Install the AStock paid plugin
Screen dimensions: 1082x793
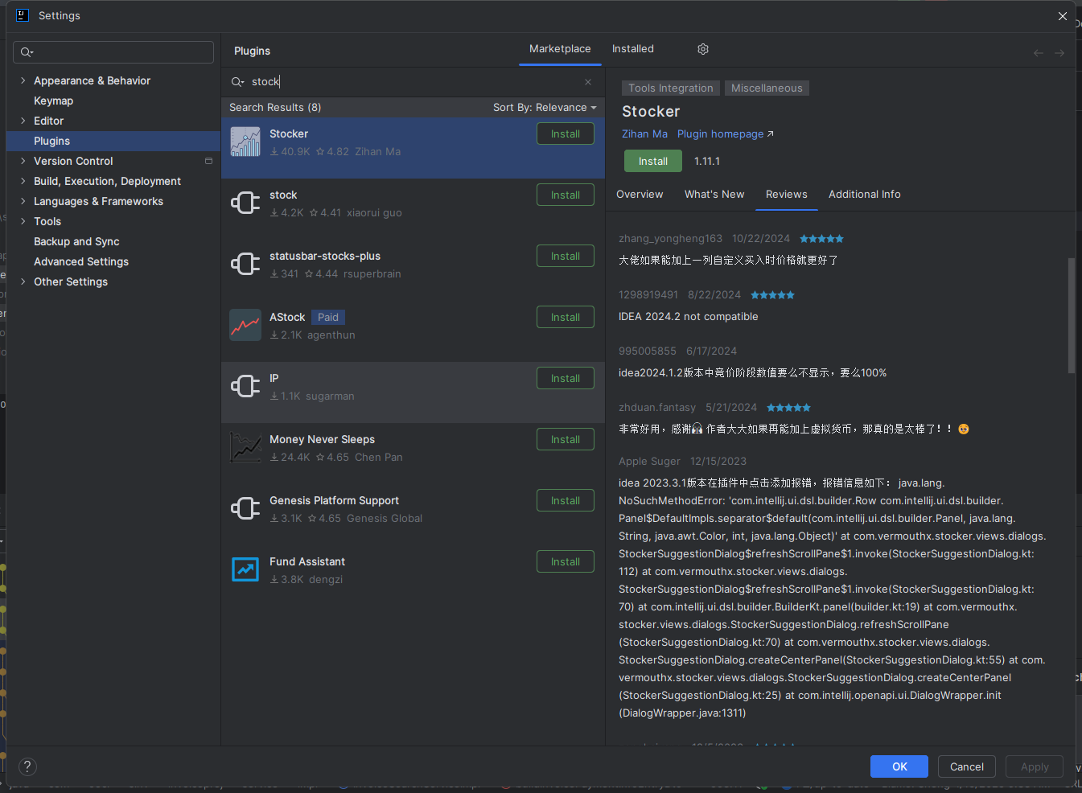pyautogui.click(x=566, y=317)
